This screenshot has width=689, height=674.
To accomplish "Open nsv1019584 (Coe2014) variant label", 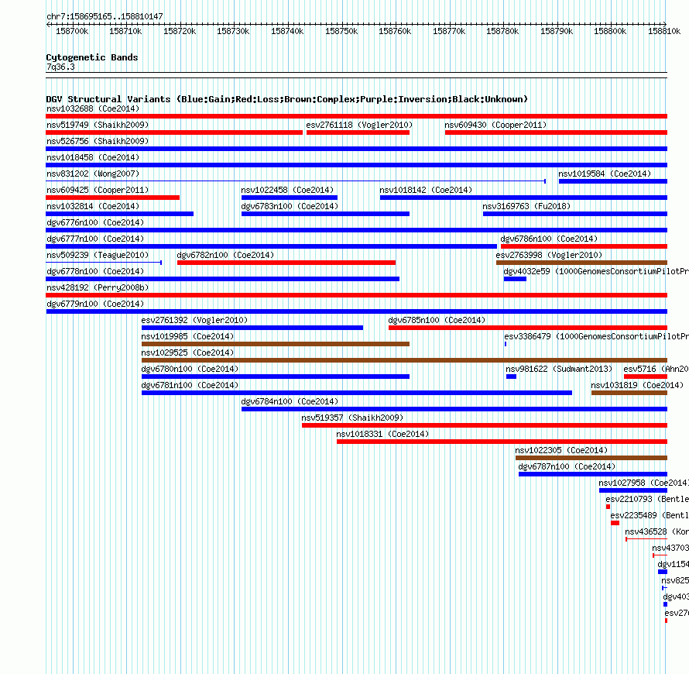I will (605, 174).
